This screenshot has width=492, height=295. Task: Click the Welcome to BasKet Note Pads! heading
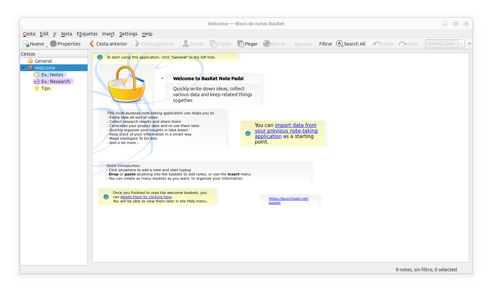pos(208,79)
